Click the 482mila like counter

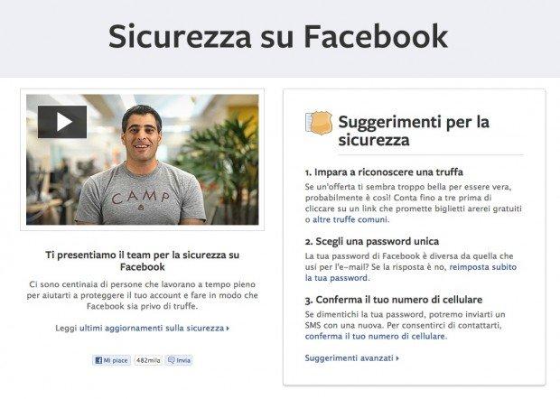coord(148,360)
